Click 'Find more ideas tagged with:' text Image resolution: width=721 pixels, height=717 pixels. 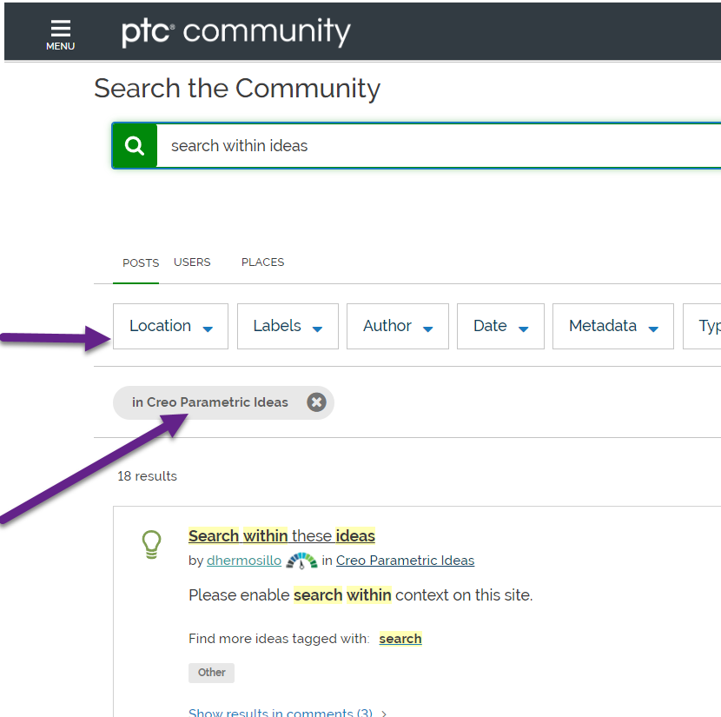coord(279,639)
